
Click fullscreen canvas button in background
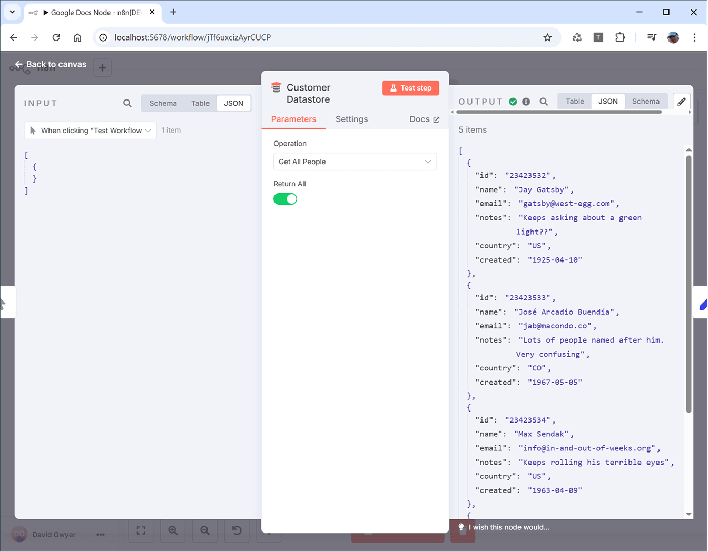[x=141, y=530]
